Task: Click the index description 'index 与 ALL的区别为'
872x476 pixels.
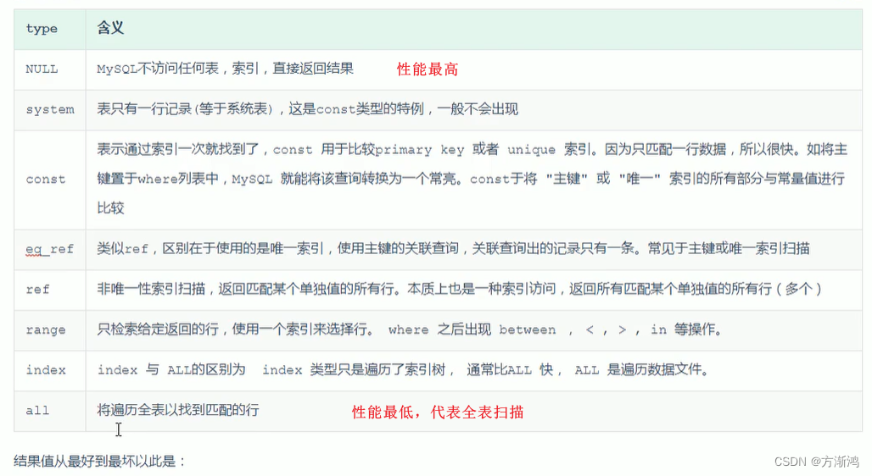Action: (404, 369)
